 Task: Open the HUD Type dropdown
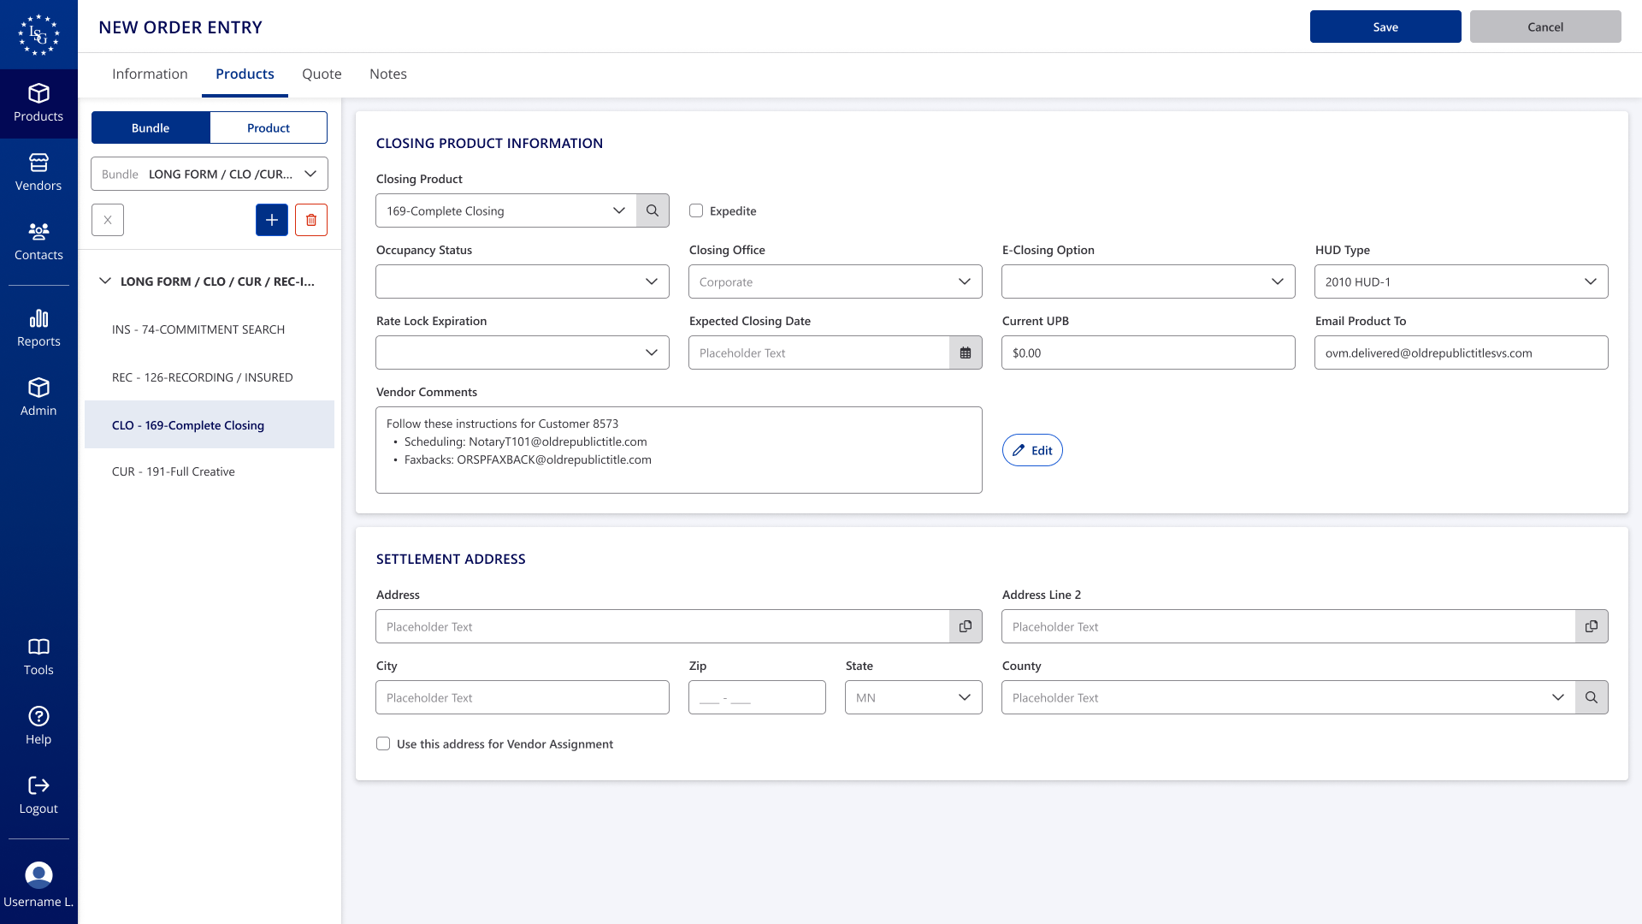[1461, 281]
